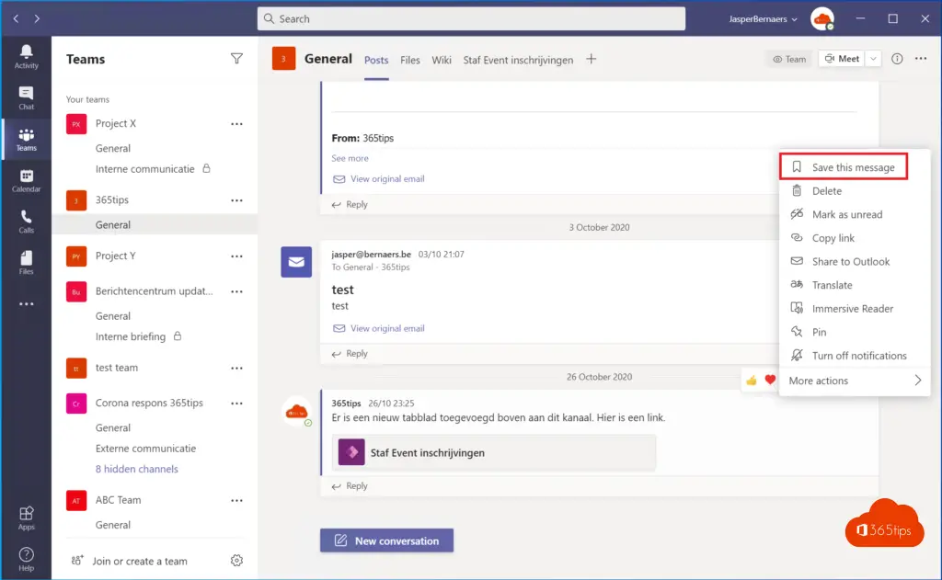Open Chat from the left rail
Image resolution: width=942 pixels, height=580 pixels.
26,97
